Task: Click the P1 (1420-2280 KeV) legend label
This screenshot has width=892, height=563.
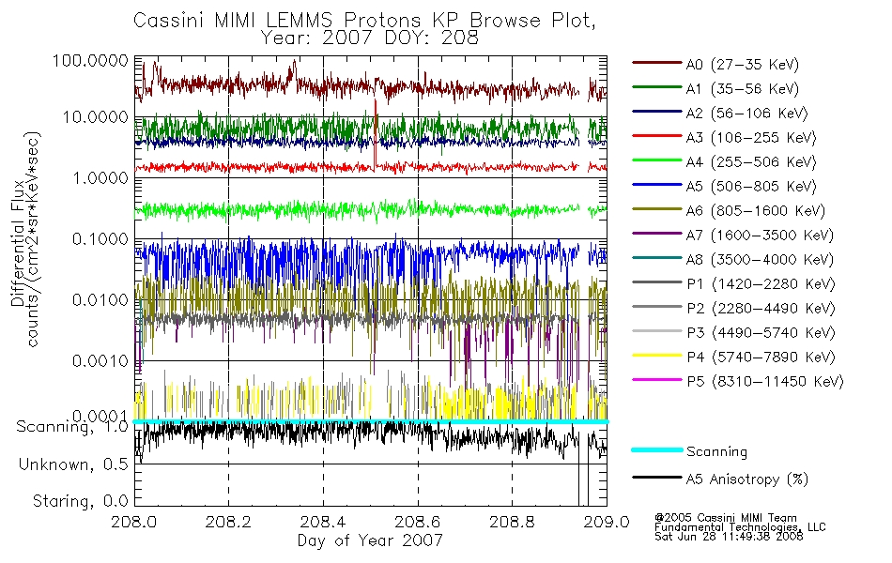Action: (x=761, y=284)
